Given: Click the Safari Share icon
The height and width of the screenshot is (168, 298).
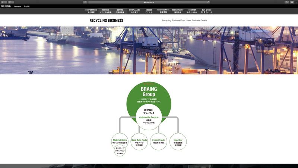Looking at the screenshot, I should 286,2.
